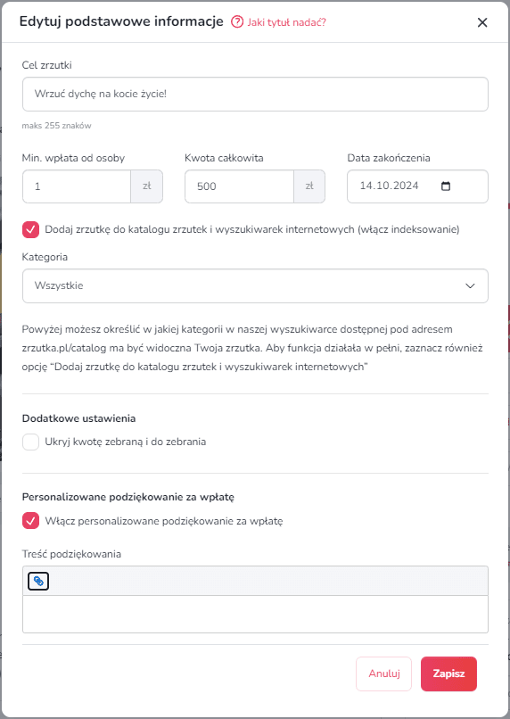Viewport: 510px width, 719px height.
Task: Save changes with the Zapisz button
Action: coord(448,674)
